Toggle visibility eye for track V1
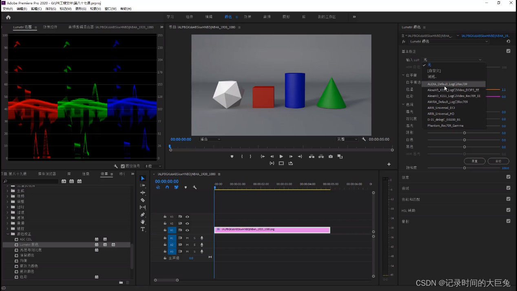The image size is (517, 291). [187, 230]
